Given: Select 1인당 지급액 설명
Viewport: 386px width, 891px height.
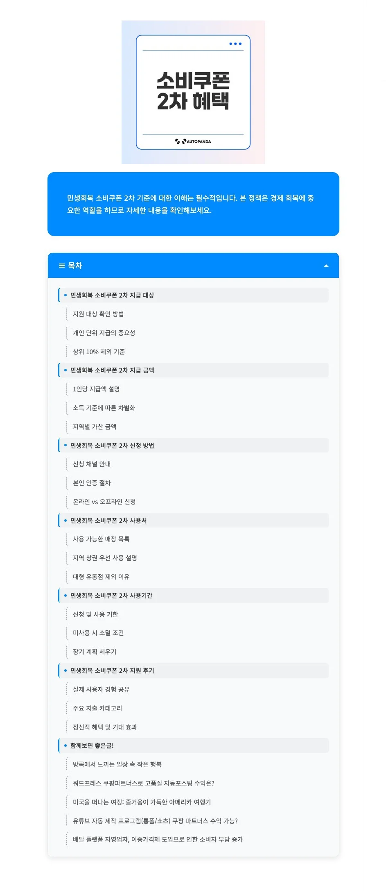Looking at the screenshot, I should (x=97, y=389).
